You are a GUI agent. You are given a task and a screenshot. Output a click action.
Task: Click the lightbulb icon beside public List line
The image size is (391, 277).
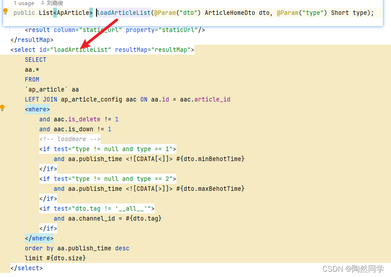pyautogui.click(x=5, y=11)
